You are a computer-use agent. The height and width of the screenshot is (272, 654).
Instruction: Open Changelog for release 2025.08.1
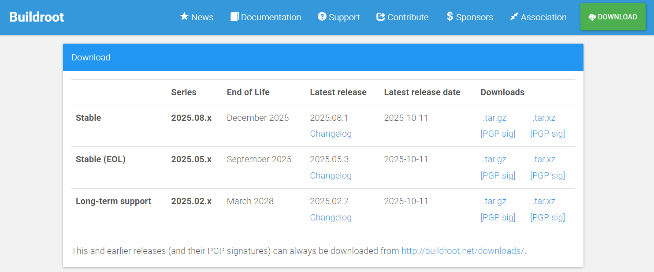pyautogui.click(x=331, y=134)
